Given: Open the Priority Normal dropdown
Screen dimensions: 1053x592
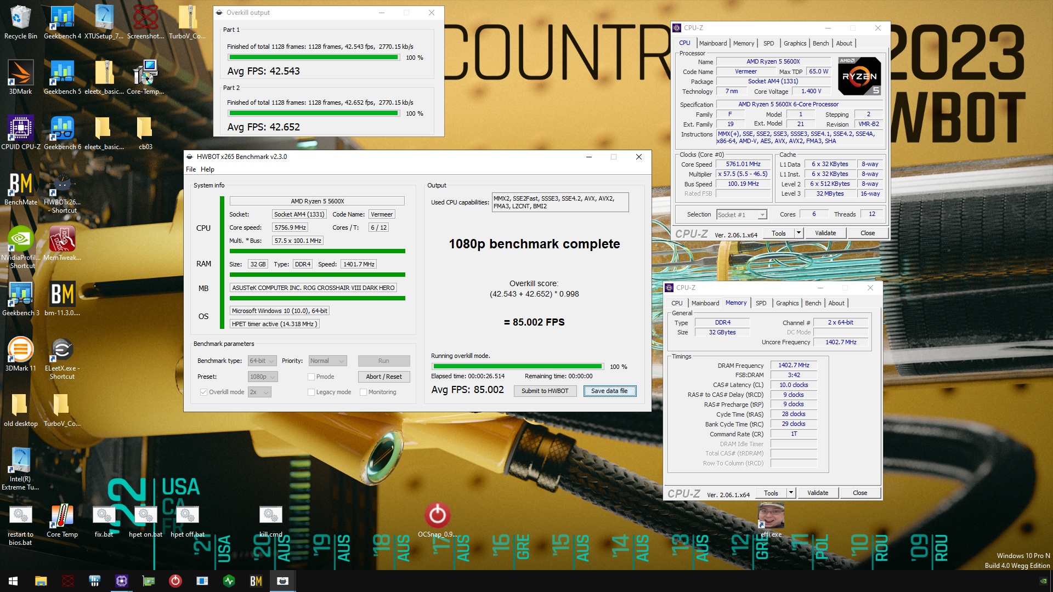Looking at the screenshot, I should (327, 361).
